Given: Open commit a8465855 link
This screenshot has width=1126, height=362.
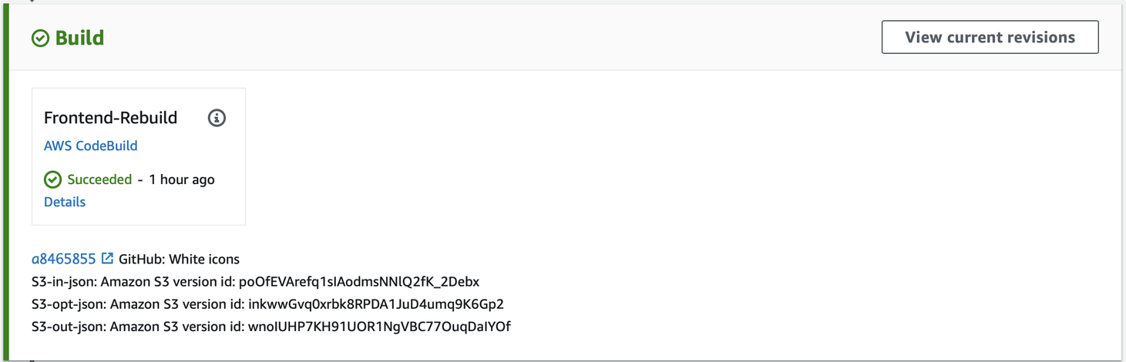Looking at the screenshot, I should tap(63, 259).
